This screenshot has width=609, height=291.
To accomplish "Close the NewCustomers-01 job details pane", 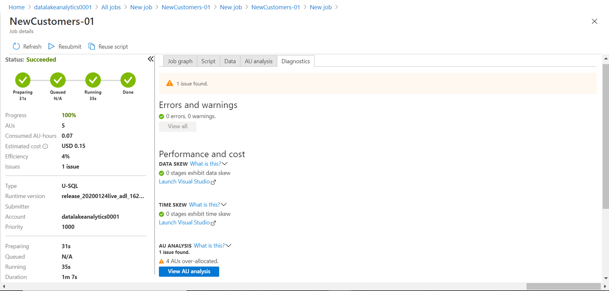I will coord(594,21).
